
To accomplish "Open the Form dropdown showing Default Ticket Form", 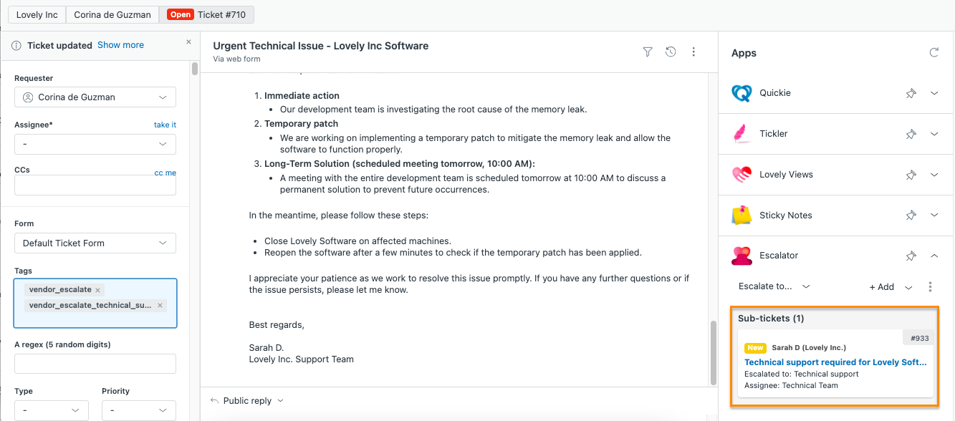I will click(95, 243).
